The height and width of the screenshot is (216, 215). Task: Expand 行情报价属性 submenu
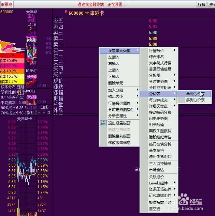click(x=119, y=103)
